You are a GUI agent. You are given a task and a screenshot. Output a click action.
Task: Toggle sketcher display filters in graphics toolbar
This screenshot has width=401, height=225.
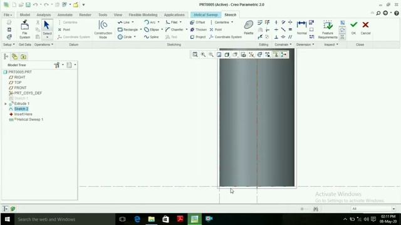[x=268, y=54]
